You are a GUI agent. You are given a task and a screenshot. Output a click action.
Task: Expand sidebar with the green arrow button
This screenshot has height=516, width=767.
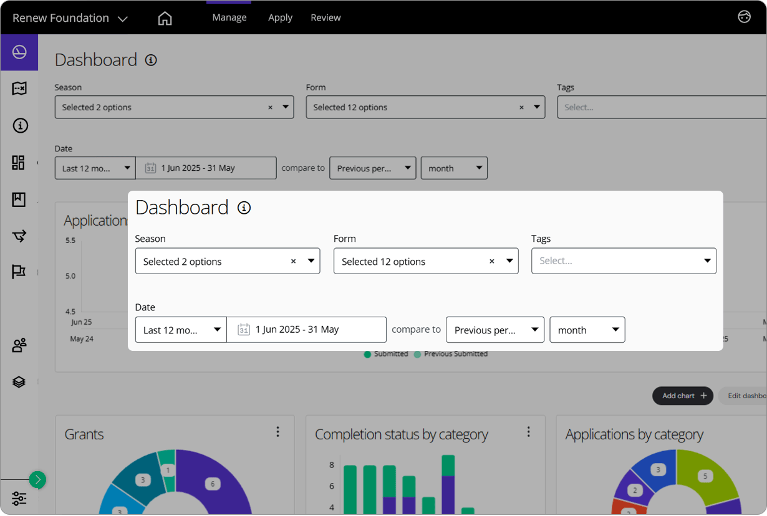(37, 479)
